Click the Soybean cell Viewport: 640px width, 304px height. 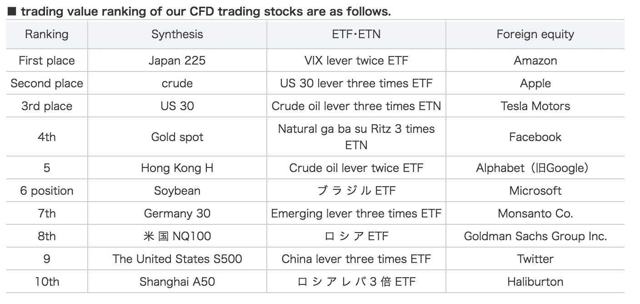coord(177,191)
